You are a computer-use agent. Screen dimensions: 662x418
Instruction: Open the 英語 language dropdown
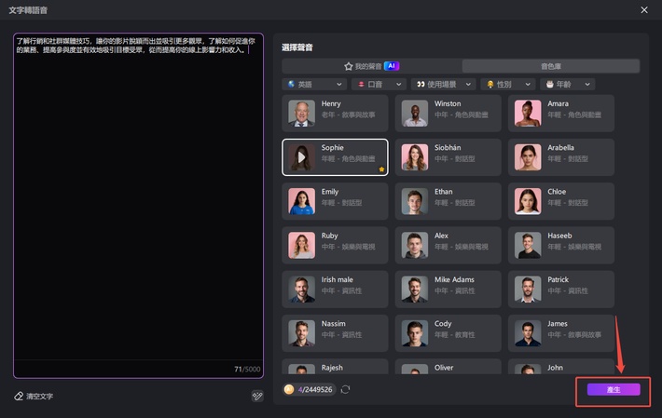(x=313, y=84)
